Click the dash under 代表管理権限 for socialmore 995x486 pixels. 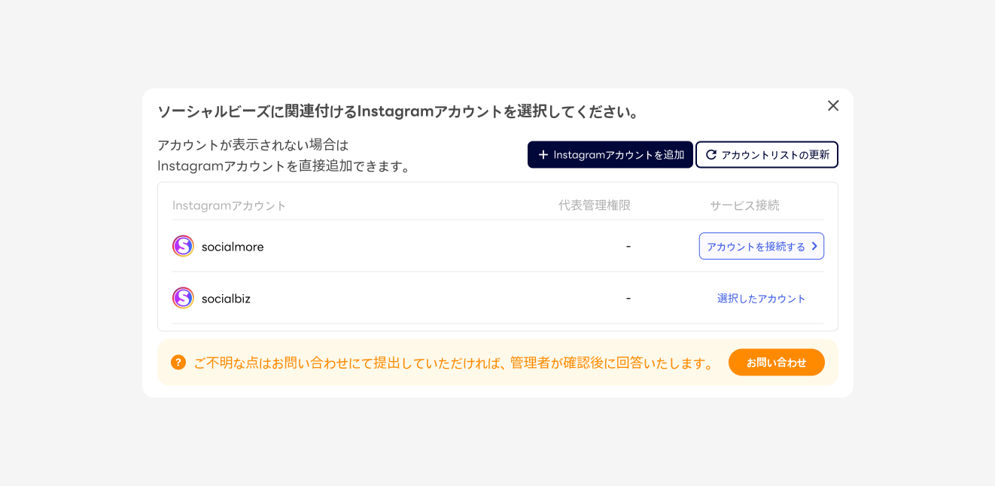(628, 246)
